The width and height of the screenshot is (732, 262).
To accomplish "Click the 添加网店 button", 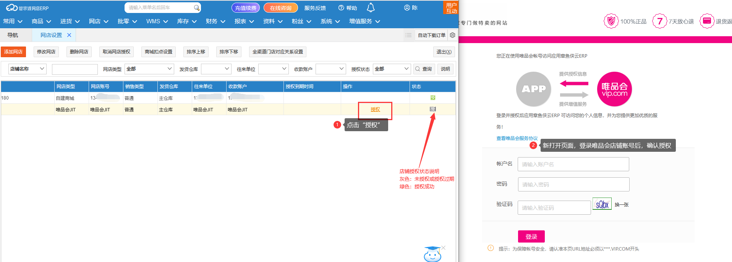I will (13, 52).
